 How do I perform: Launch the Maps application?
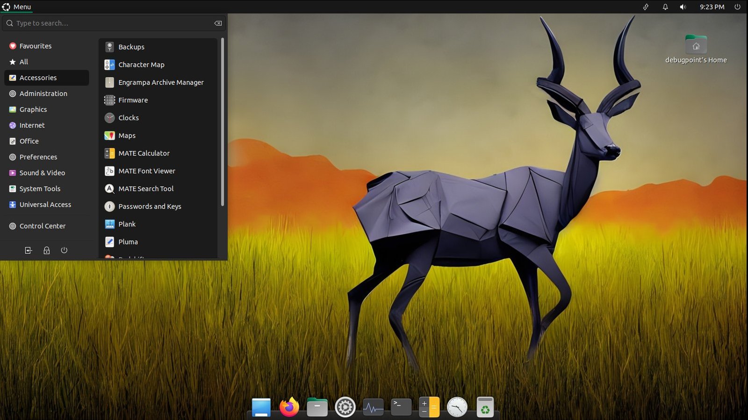(158, 136)
